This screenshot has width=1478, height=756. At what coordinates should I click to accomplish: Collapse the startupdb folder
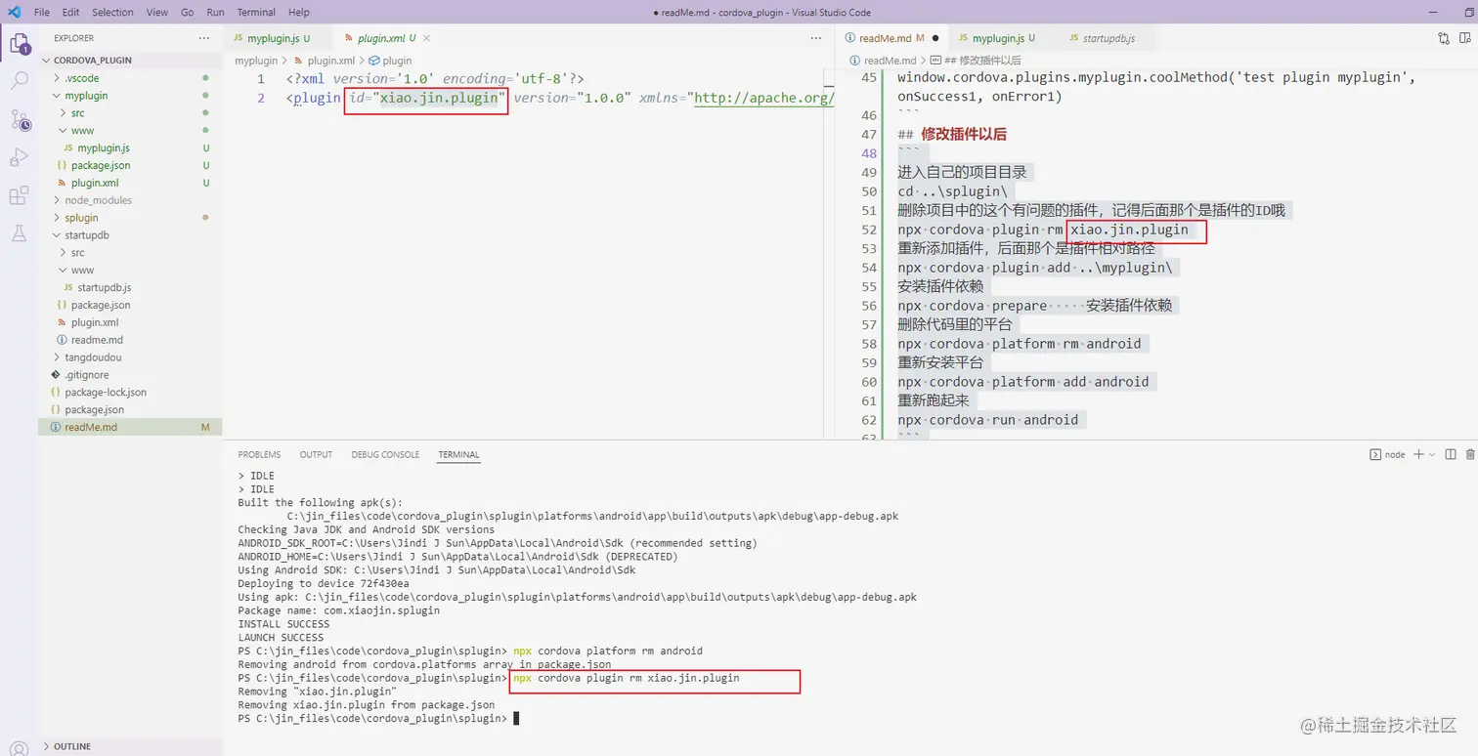(130, 235)
